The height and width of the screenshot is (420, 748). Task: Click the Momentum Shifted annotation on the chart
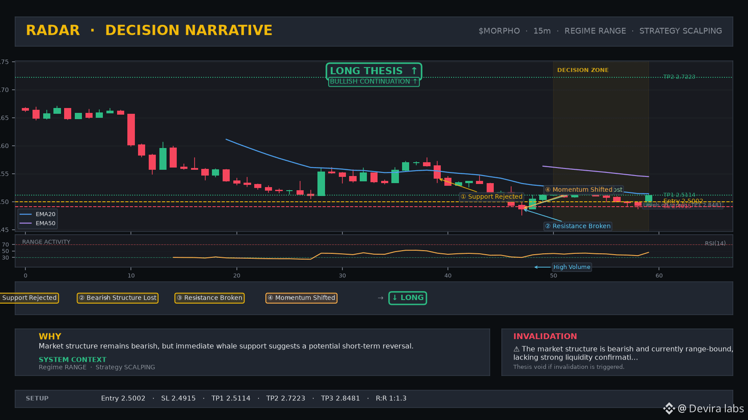[x=579, y=190]
